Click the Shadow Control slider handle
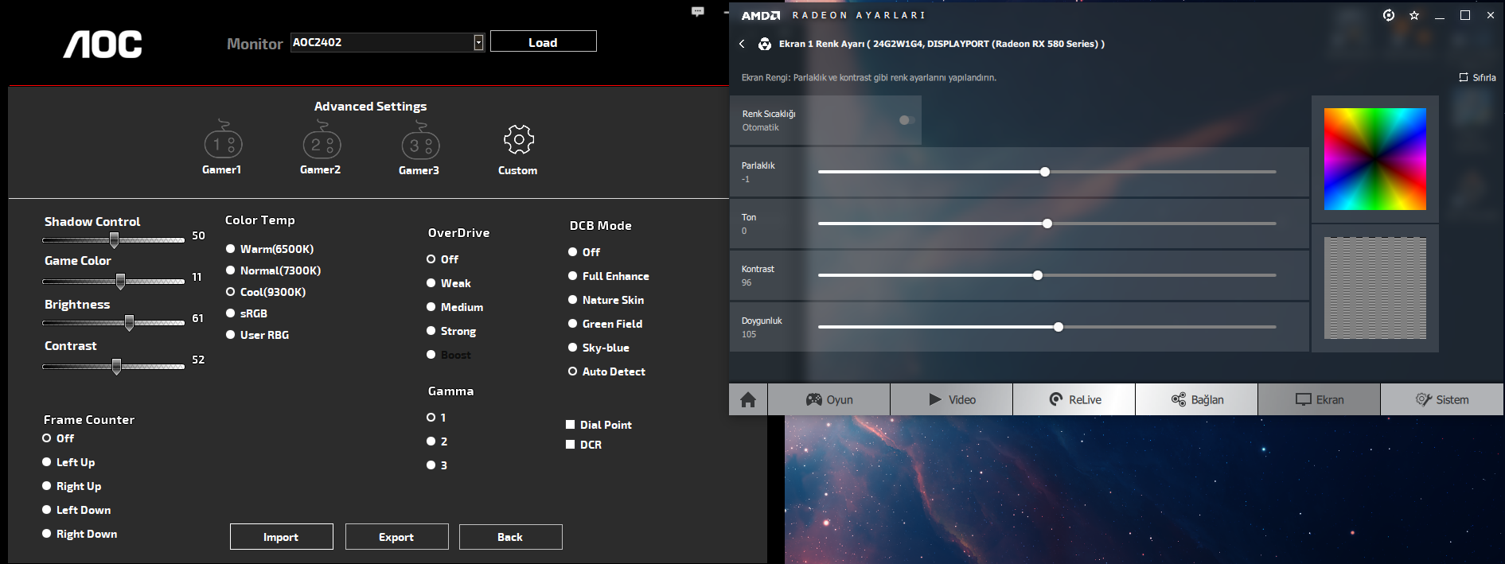The width and height of the screenshot is (1505, 564). click(x=115, y=239)
